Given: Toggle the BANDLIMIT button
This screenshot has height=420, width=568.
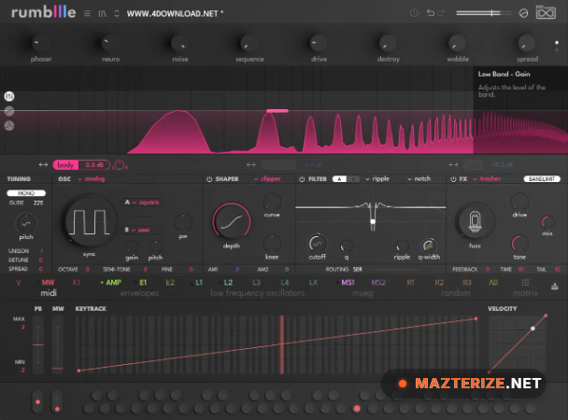Looking at the screenshot, I should coord(542,179).
